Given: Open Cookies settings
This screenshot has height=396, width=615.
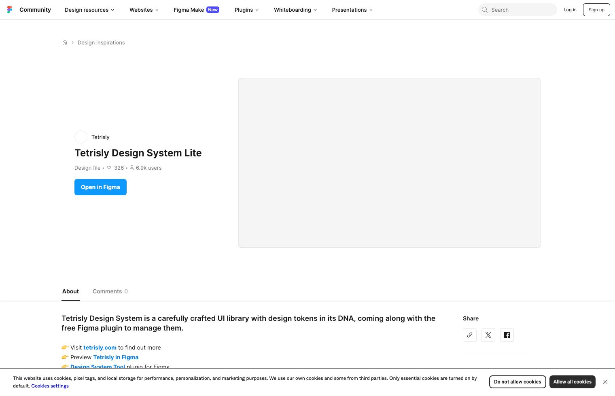Looking at the screenshot, I should point(50,385).
